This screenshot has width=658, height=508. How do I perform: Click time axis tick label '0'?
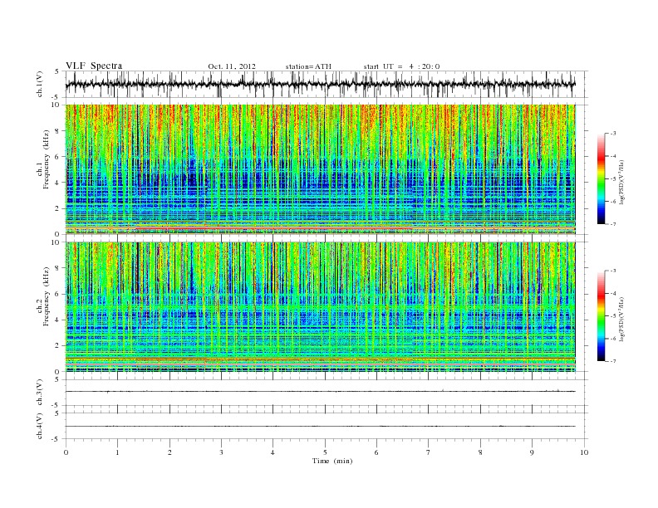(x=66, y=452)
